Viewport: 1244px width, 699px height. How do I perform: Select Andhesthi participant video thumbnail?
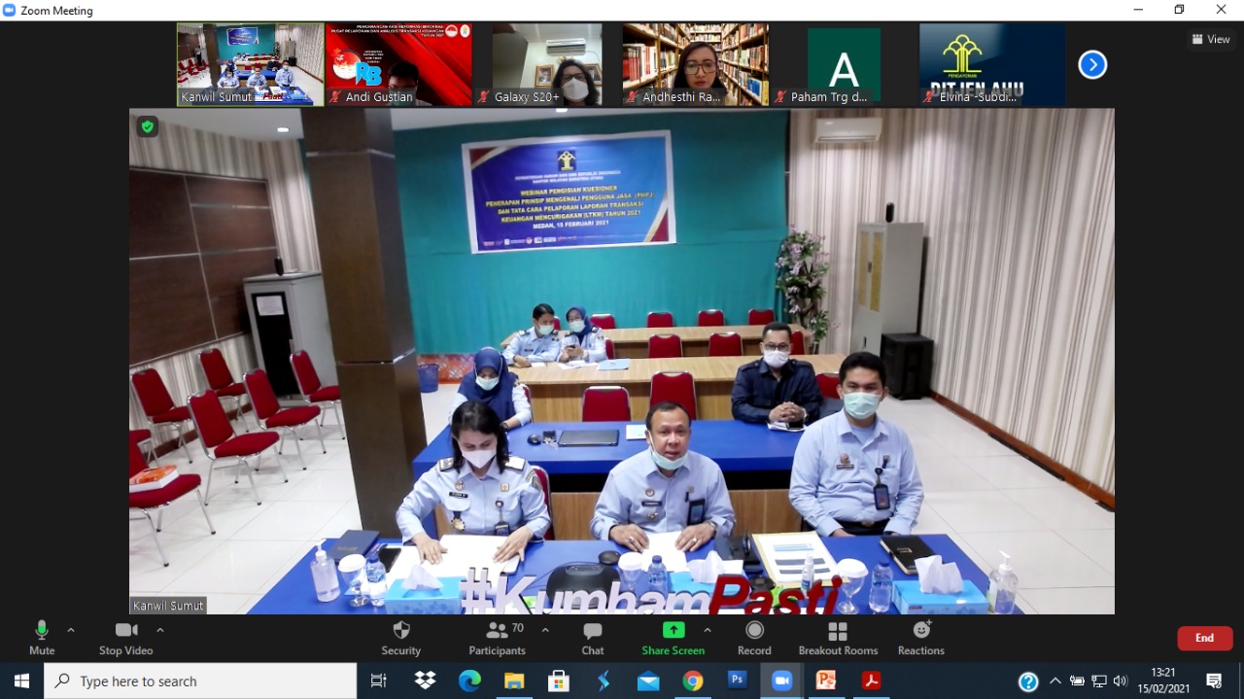[695, 64]
